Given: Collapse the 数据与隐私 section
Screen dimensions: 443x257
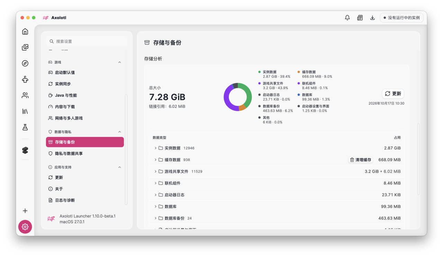Looking at the screenshot, I should pyautogui.click(x=120, y=132).
